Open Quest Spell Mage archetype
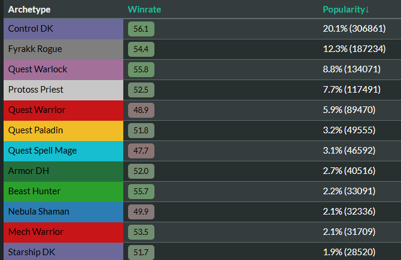This screenshot has width=401, height=260. click(42, 151)
